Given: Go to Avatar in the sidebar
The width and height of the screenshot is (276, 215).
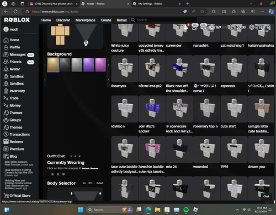Looking at the screenshot, I should point(12,69).
